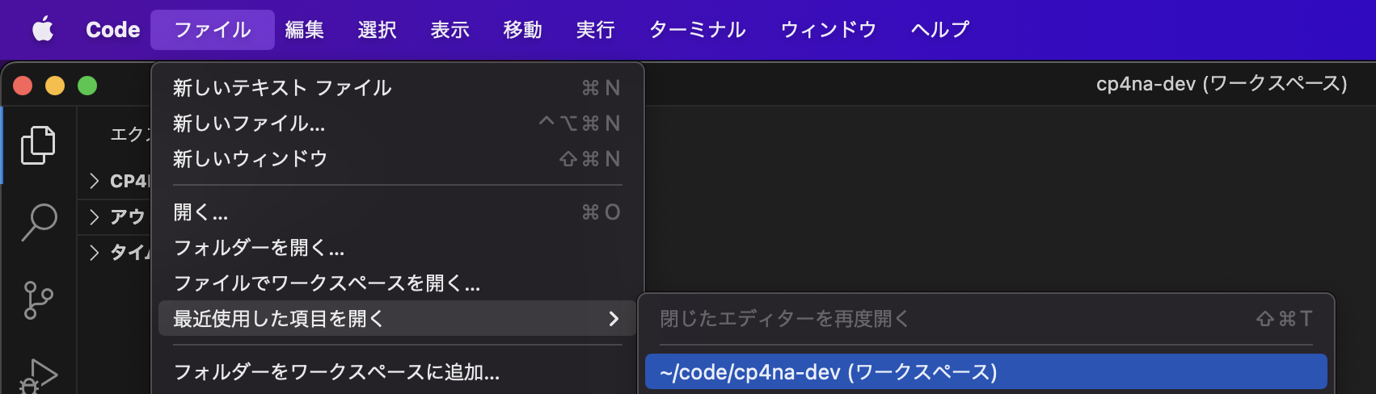1376x394 pixels.
Task: Expand the タイ timeline section chevron
Action: (94, 252)
